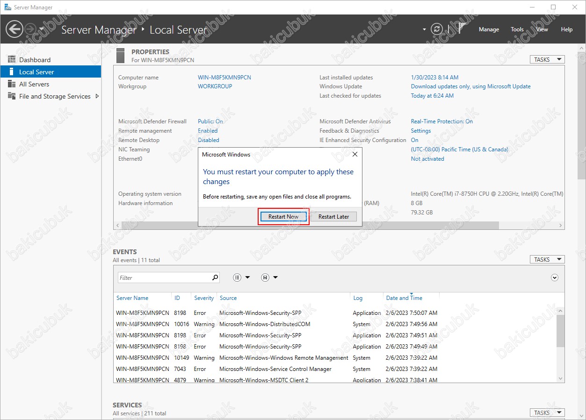
Task: Open the navigation history dropdown arrow
Action: [42, 29]
